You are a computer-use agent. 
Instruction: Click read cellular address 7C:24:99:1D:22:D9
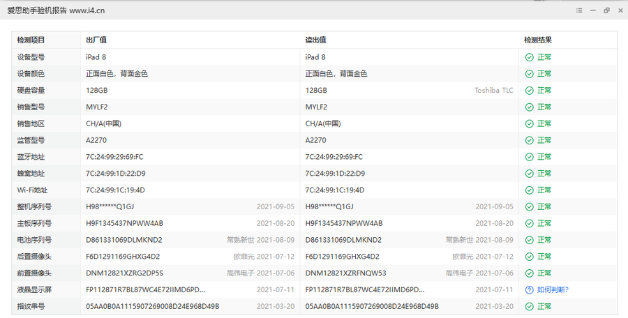click(x=335, y=174)
